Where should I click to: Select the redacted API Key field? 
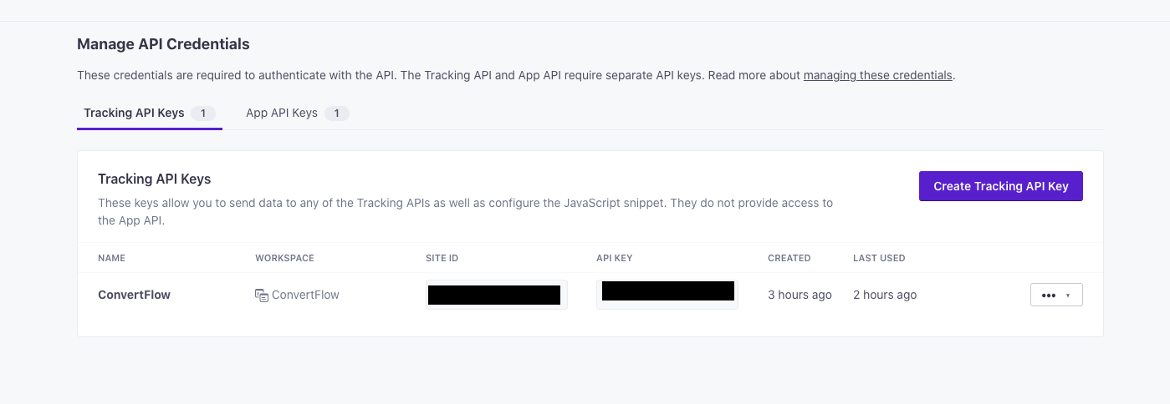667,295
